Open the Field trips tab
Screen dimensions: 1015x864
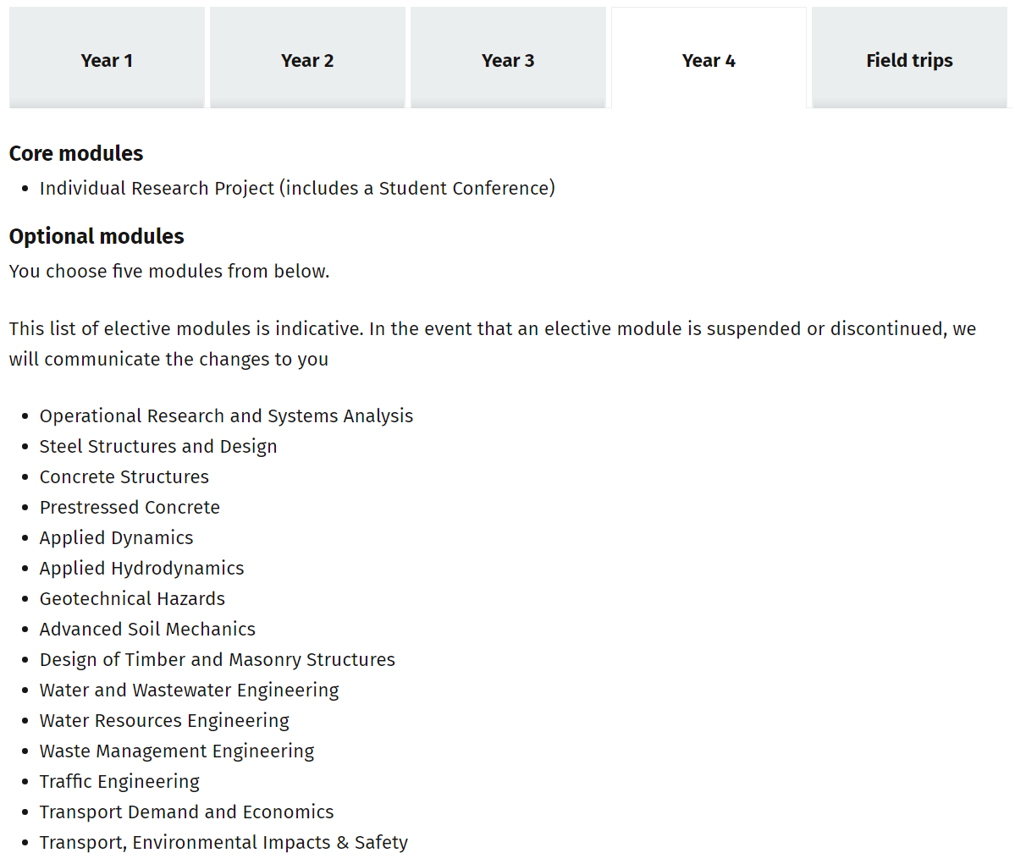click(909, 60)
